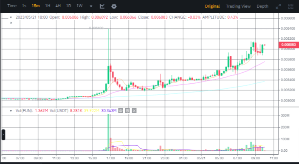Click the Vol(FUN) value 1.362M
299x164 pixels.
point(41,111)
